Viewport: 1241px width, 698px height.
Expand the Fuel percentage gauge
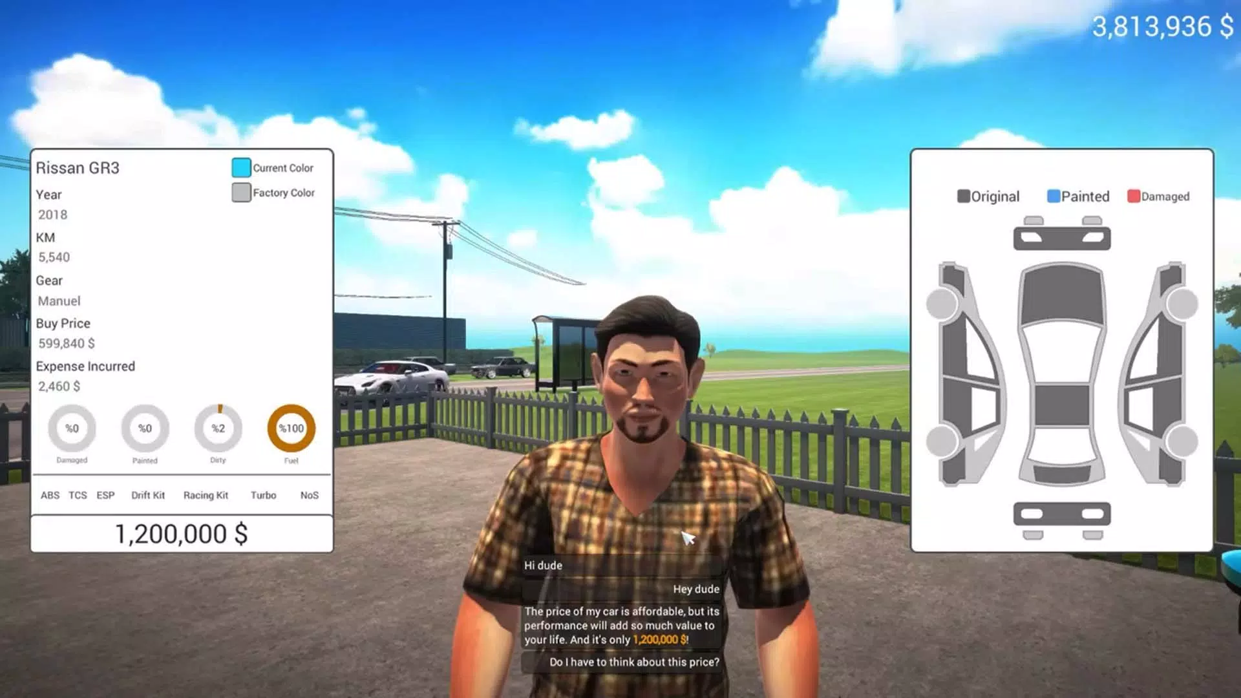click(291, 428)
